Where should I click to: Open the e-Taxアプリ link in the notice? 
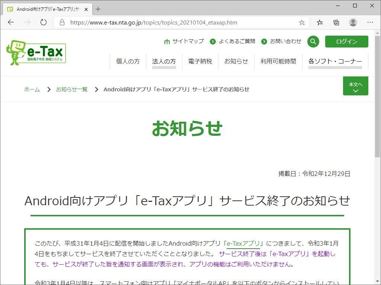point(244,243)
